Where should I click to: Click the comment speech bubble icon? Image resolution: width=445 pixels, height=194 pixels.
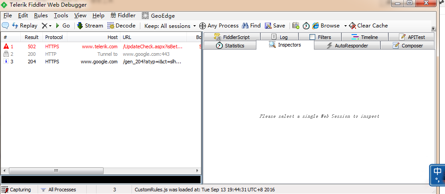click(x=5, y=26)
